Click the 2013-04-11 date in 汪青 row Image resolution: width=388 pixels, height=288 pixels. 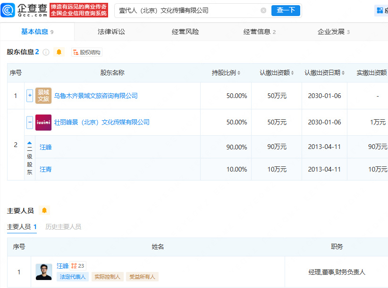pyautogui.click(x=324, y=169)
